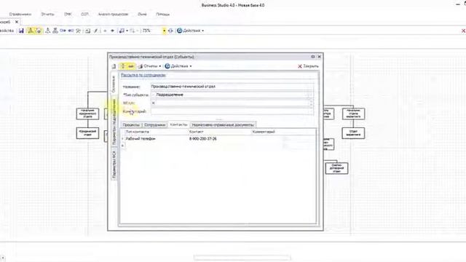
Task: Expand the Тип субъекта dropdown field
Action: (311, 95)
